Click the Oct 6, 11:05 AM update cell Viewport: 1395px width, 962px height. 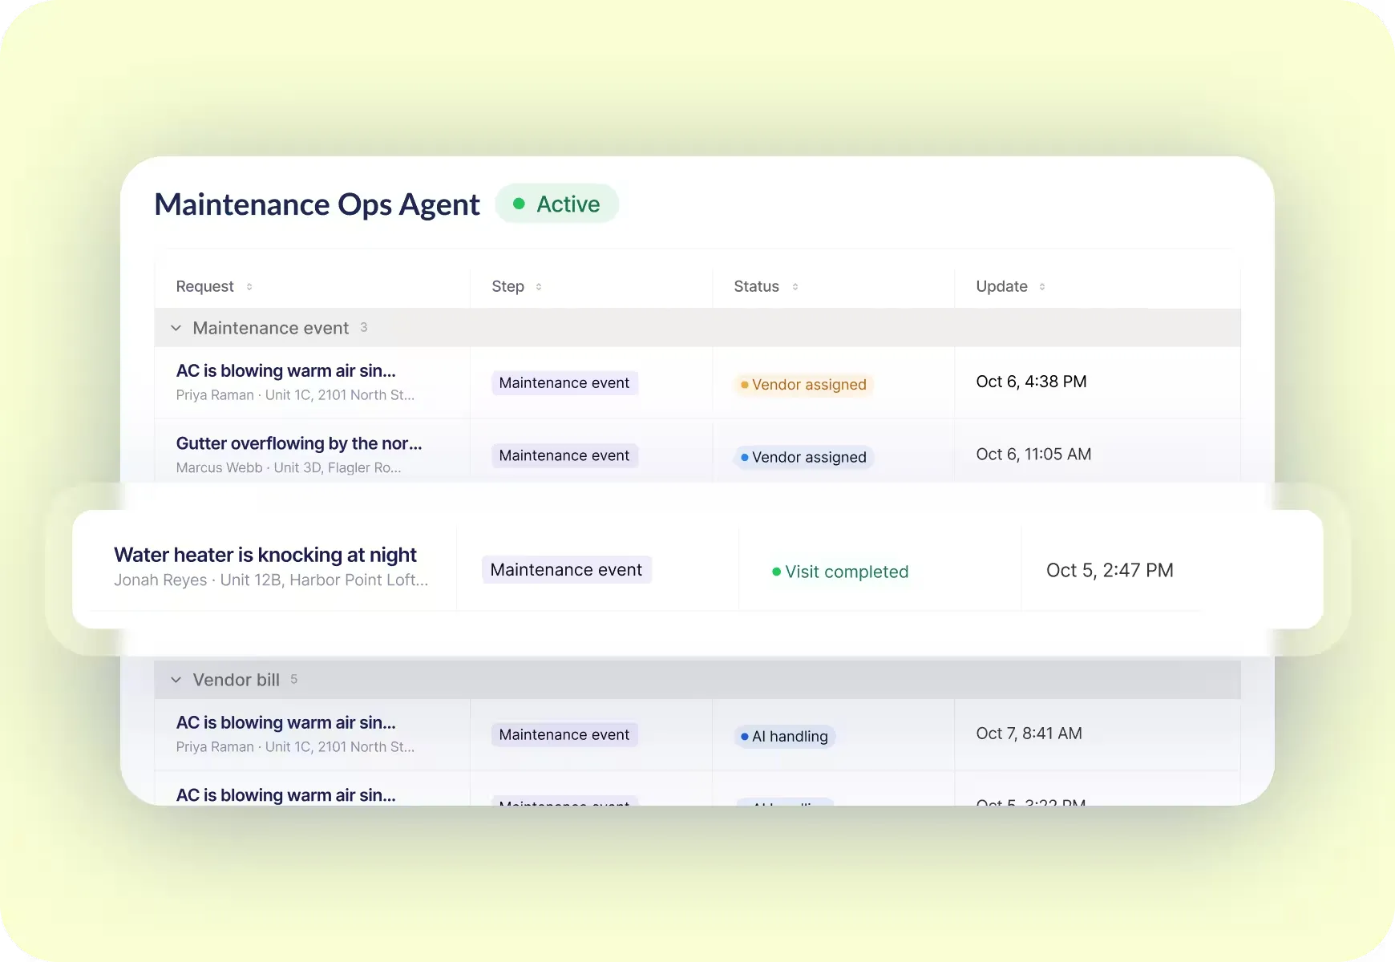click(x=1033, y=454)
